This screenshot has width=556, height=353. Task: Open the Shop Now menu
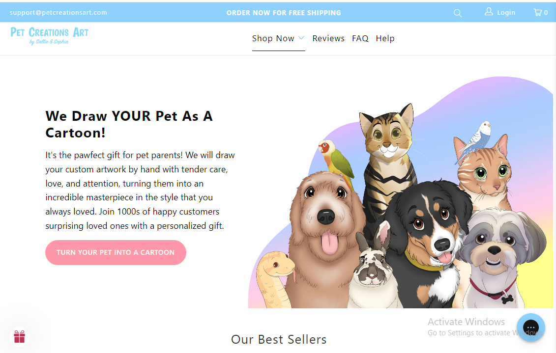pyautogui.click(x=273, y=38)
